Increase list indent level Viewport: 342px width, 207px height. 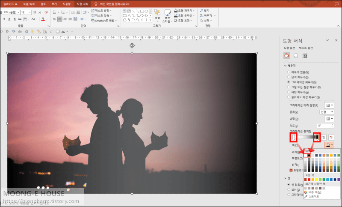[78, 12]
